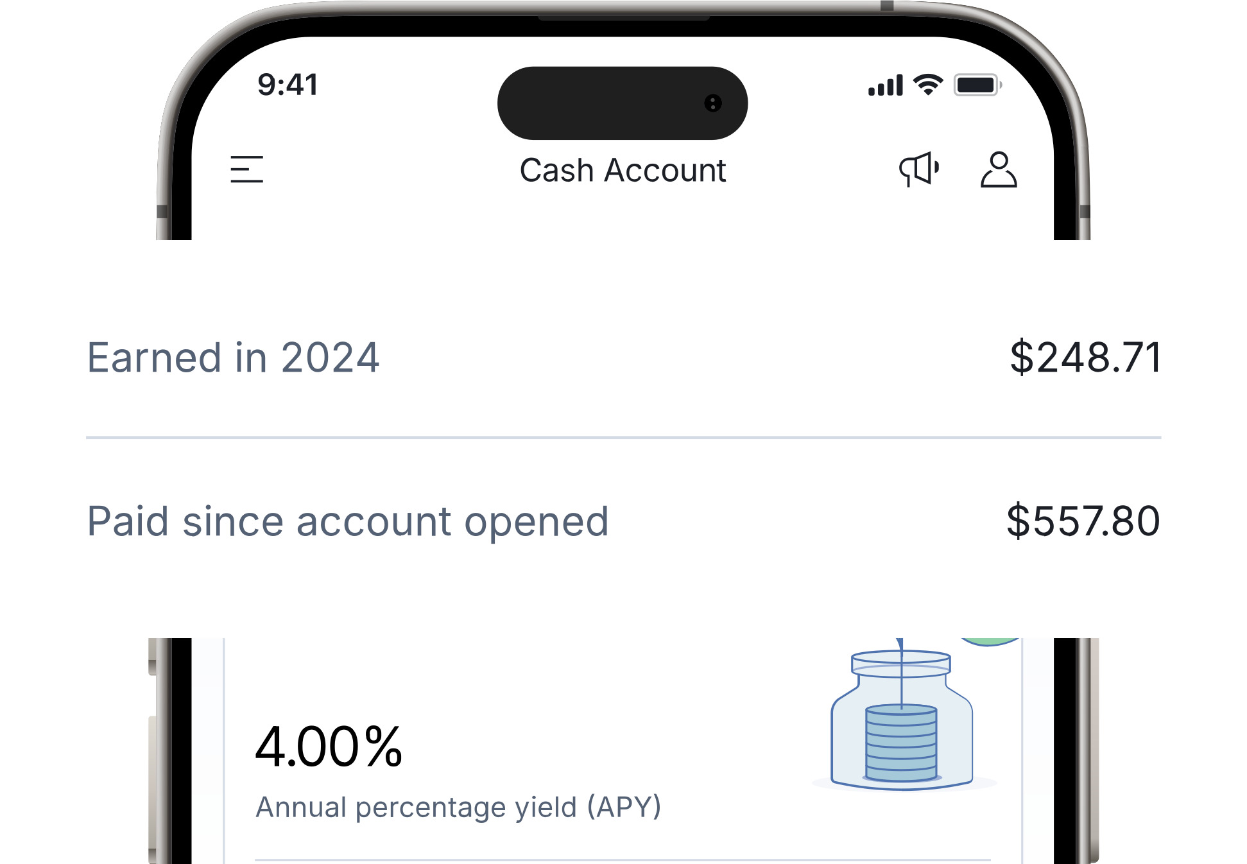This screenshot has width=1247, height=864.
Task: Click the green badge above the jar
Action: coord(989,641)
